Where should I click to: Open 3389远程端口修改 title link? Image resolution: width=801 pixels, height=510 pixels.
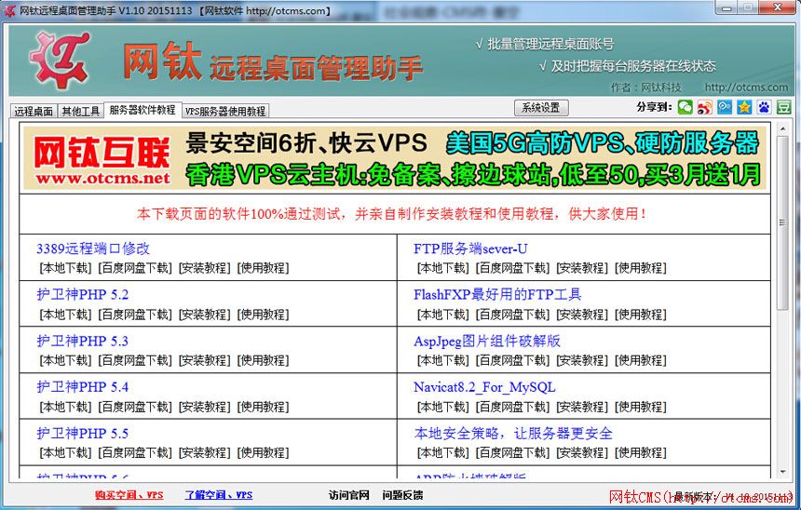coord(93,248)
